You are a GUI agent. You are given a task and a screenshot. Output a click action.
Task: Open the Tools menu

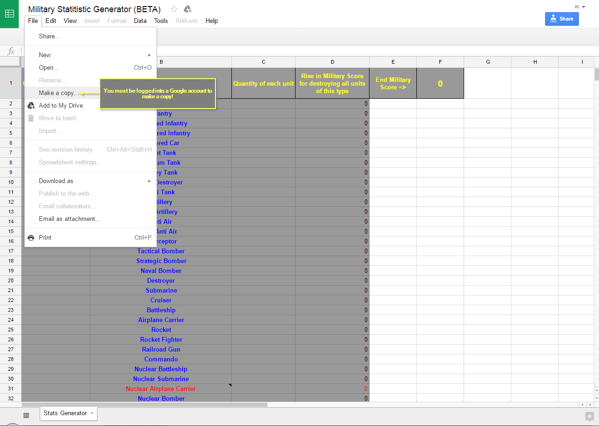[x=161, y=21]
